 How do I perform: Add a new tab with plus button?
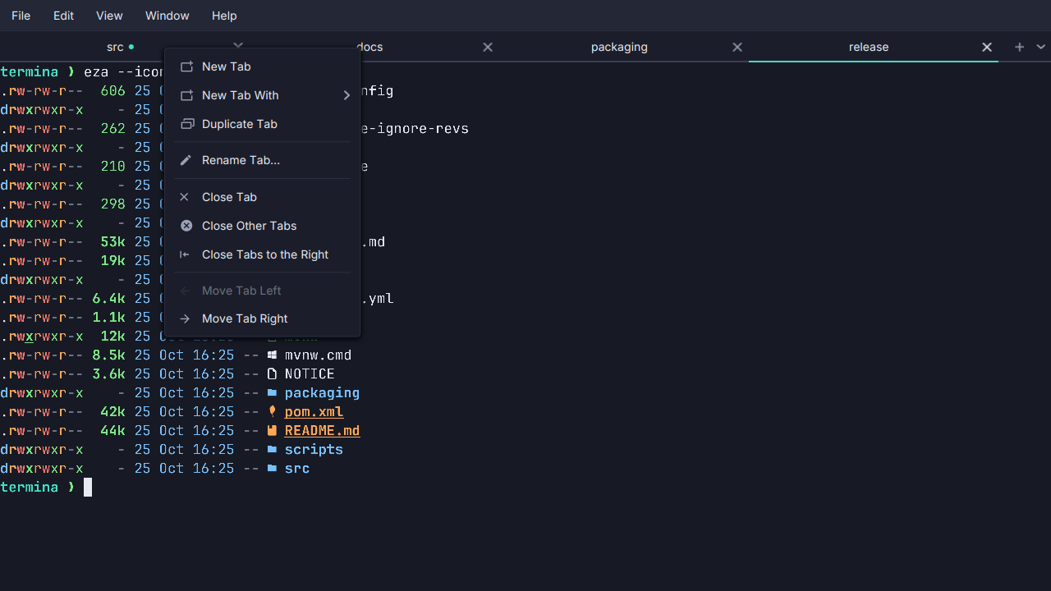[x=1019, y=47]
